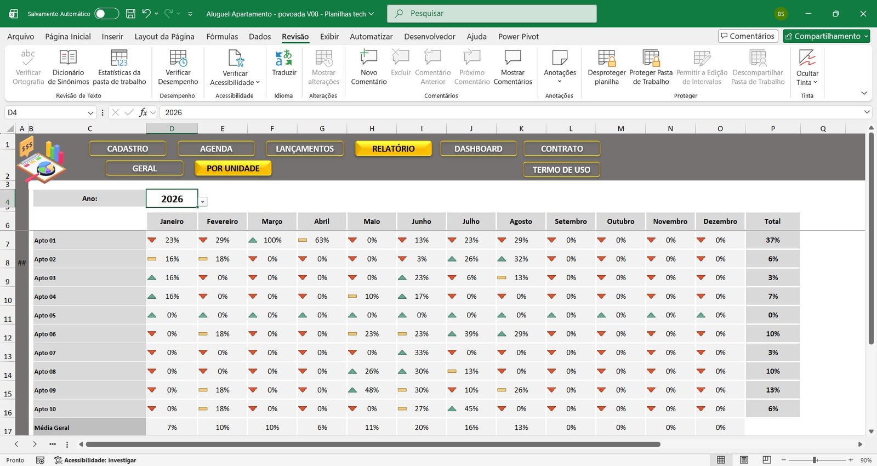Collapse the ribbon with the chevron
The image size is (877, 466).
(x=864, y=93)
